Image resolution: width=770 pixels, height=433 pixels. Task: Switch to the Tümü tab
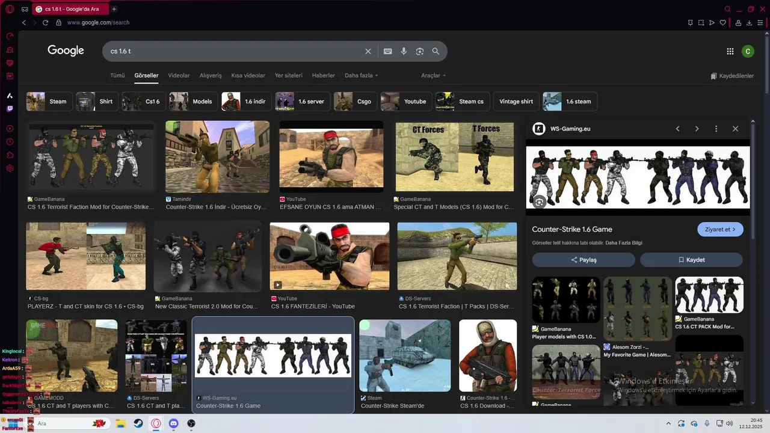pyautogui.click(x=117, y=75)
